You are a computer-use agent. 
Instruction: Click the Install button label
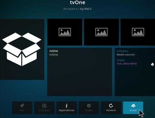pos(133,110)
